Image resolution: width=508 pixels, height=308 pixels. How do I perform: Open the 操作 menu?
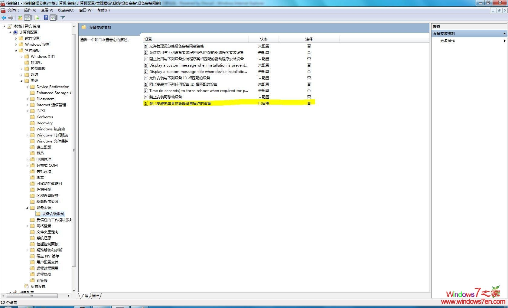point(29,10)
